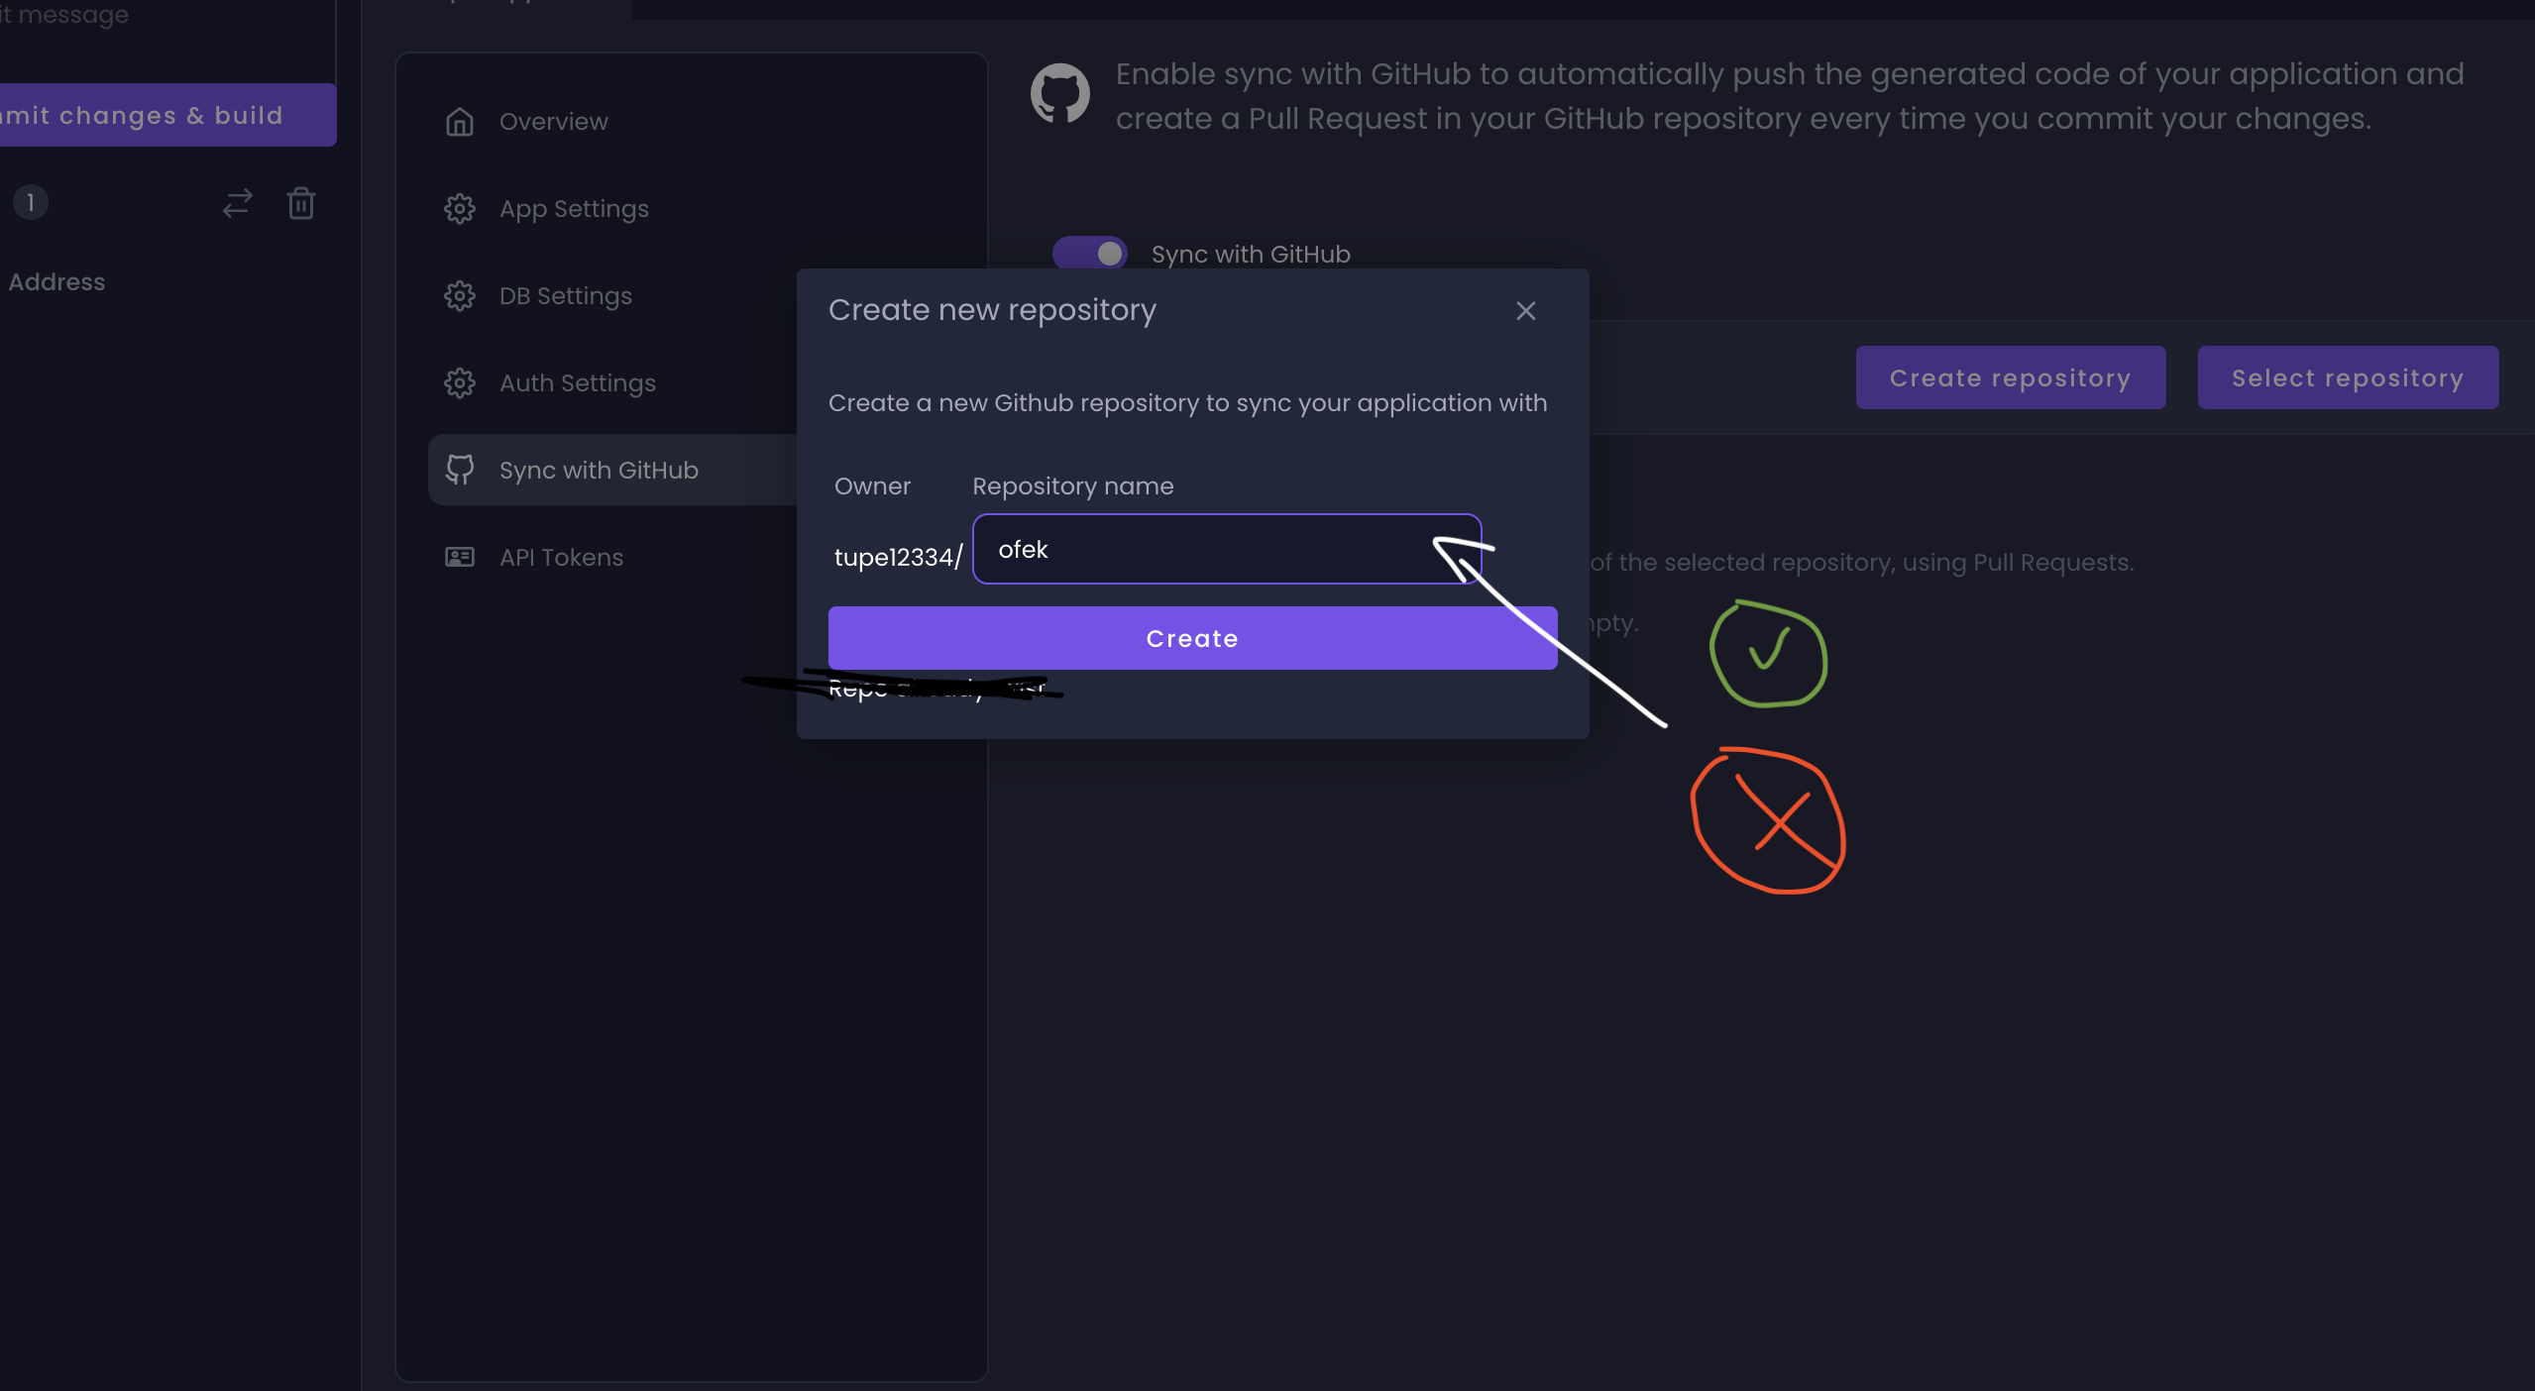
Task: Close the Create new repository dialog
Action: point(1526,311)
